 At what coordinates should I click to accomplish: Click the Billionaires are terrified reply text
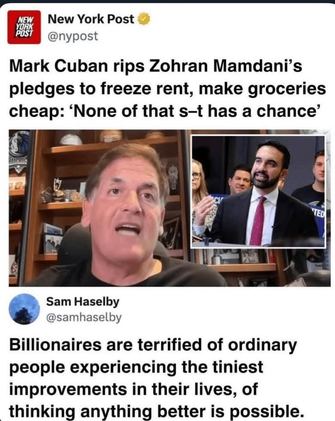[x=155, y=378]
